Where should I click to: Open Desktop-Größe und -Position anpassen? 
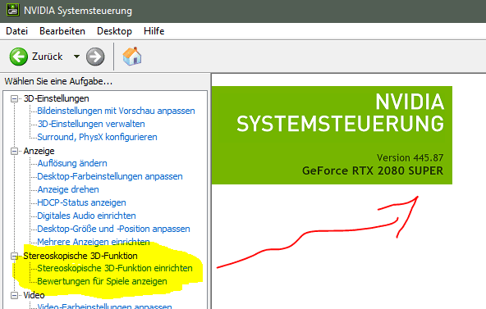pyautogui.click(x=113, y=229)
